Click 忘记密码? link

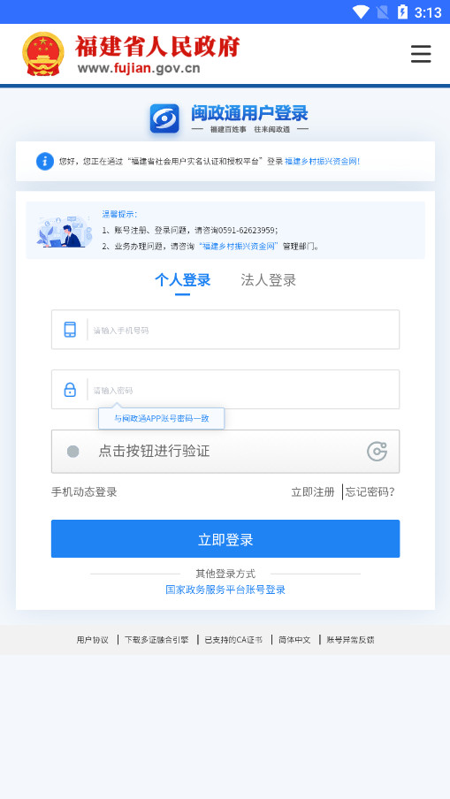(370, 492)
